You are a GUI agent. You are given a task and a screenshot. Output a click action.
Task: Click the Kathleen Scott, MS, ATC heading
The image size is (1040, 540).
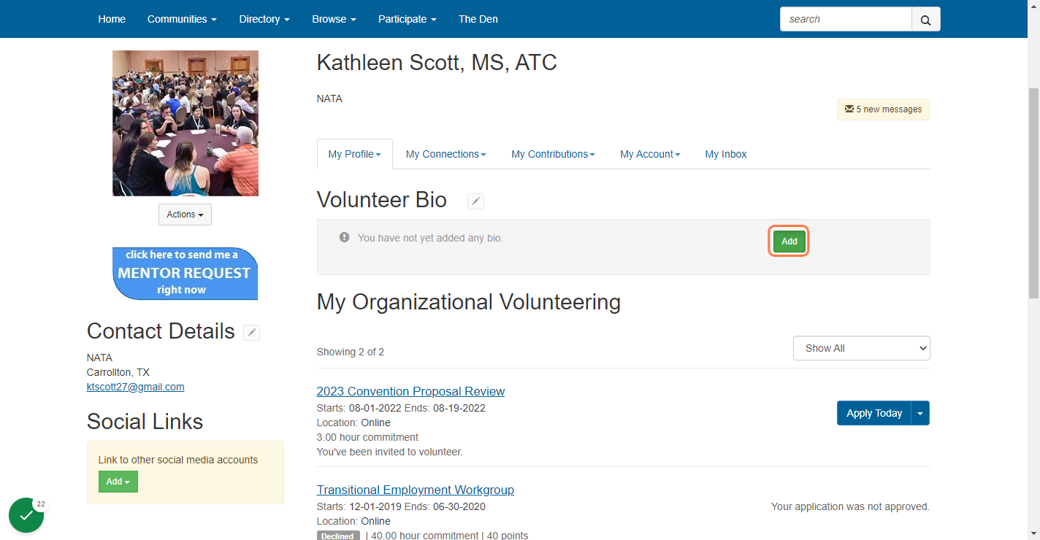[x=437, y=63]
